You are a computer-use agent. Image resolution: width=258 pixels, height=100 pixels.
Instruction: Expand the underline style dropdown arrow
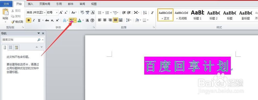[43, 20]
